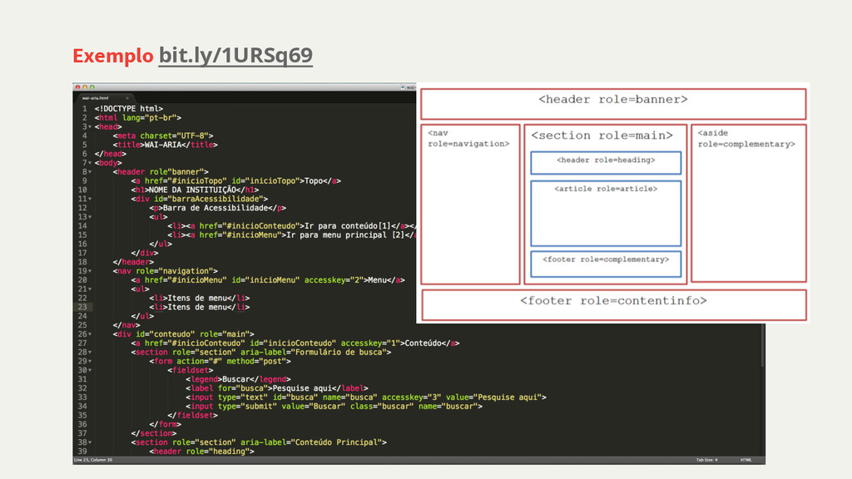Open the bit.ly/1URSq69 link
Viewport: 852px width, 479px height.
click(x=235, y=56)
